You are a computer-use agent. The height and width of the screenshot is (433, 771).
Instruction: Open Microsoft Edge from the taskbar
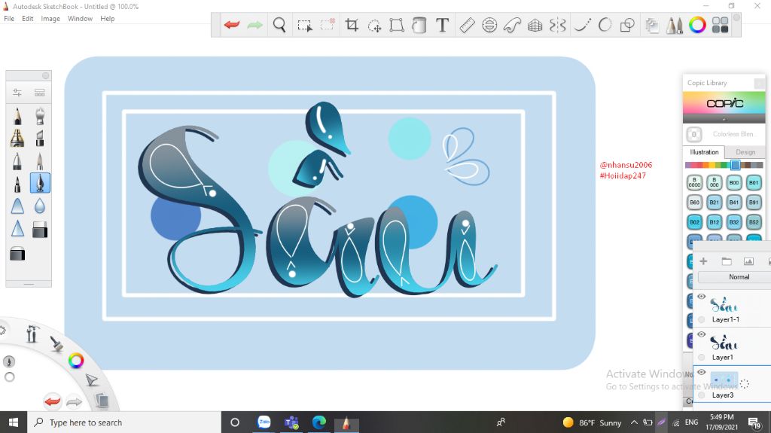point(318,422)
